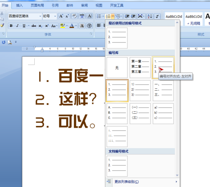Toggle Strikethrough (abc) formatting
The width and height of the screenshot is (210, 187).
[x=34, y=25]
